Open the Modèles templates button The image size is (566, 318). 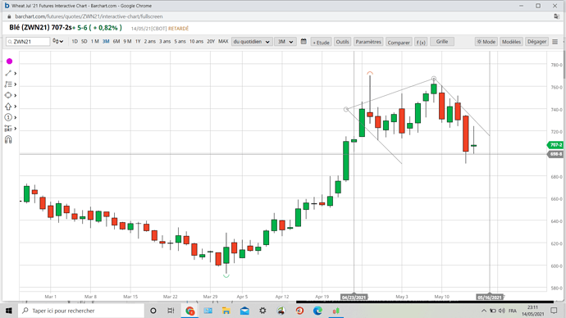point(511,42)
